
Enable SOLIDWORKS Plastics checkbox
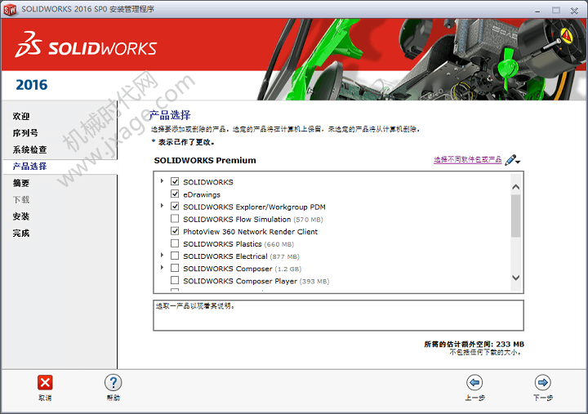[175, 243]
